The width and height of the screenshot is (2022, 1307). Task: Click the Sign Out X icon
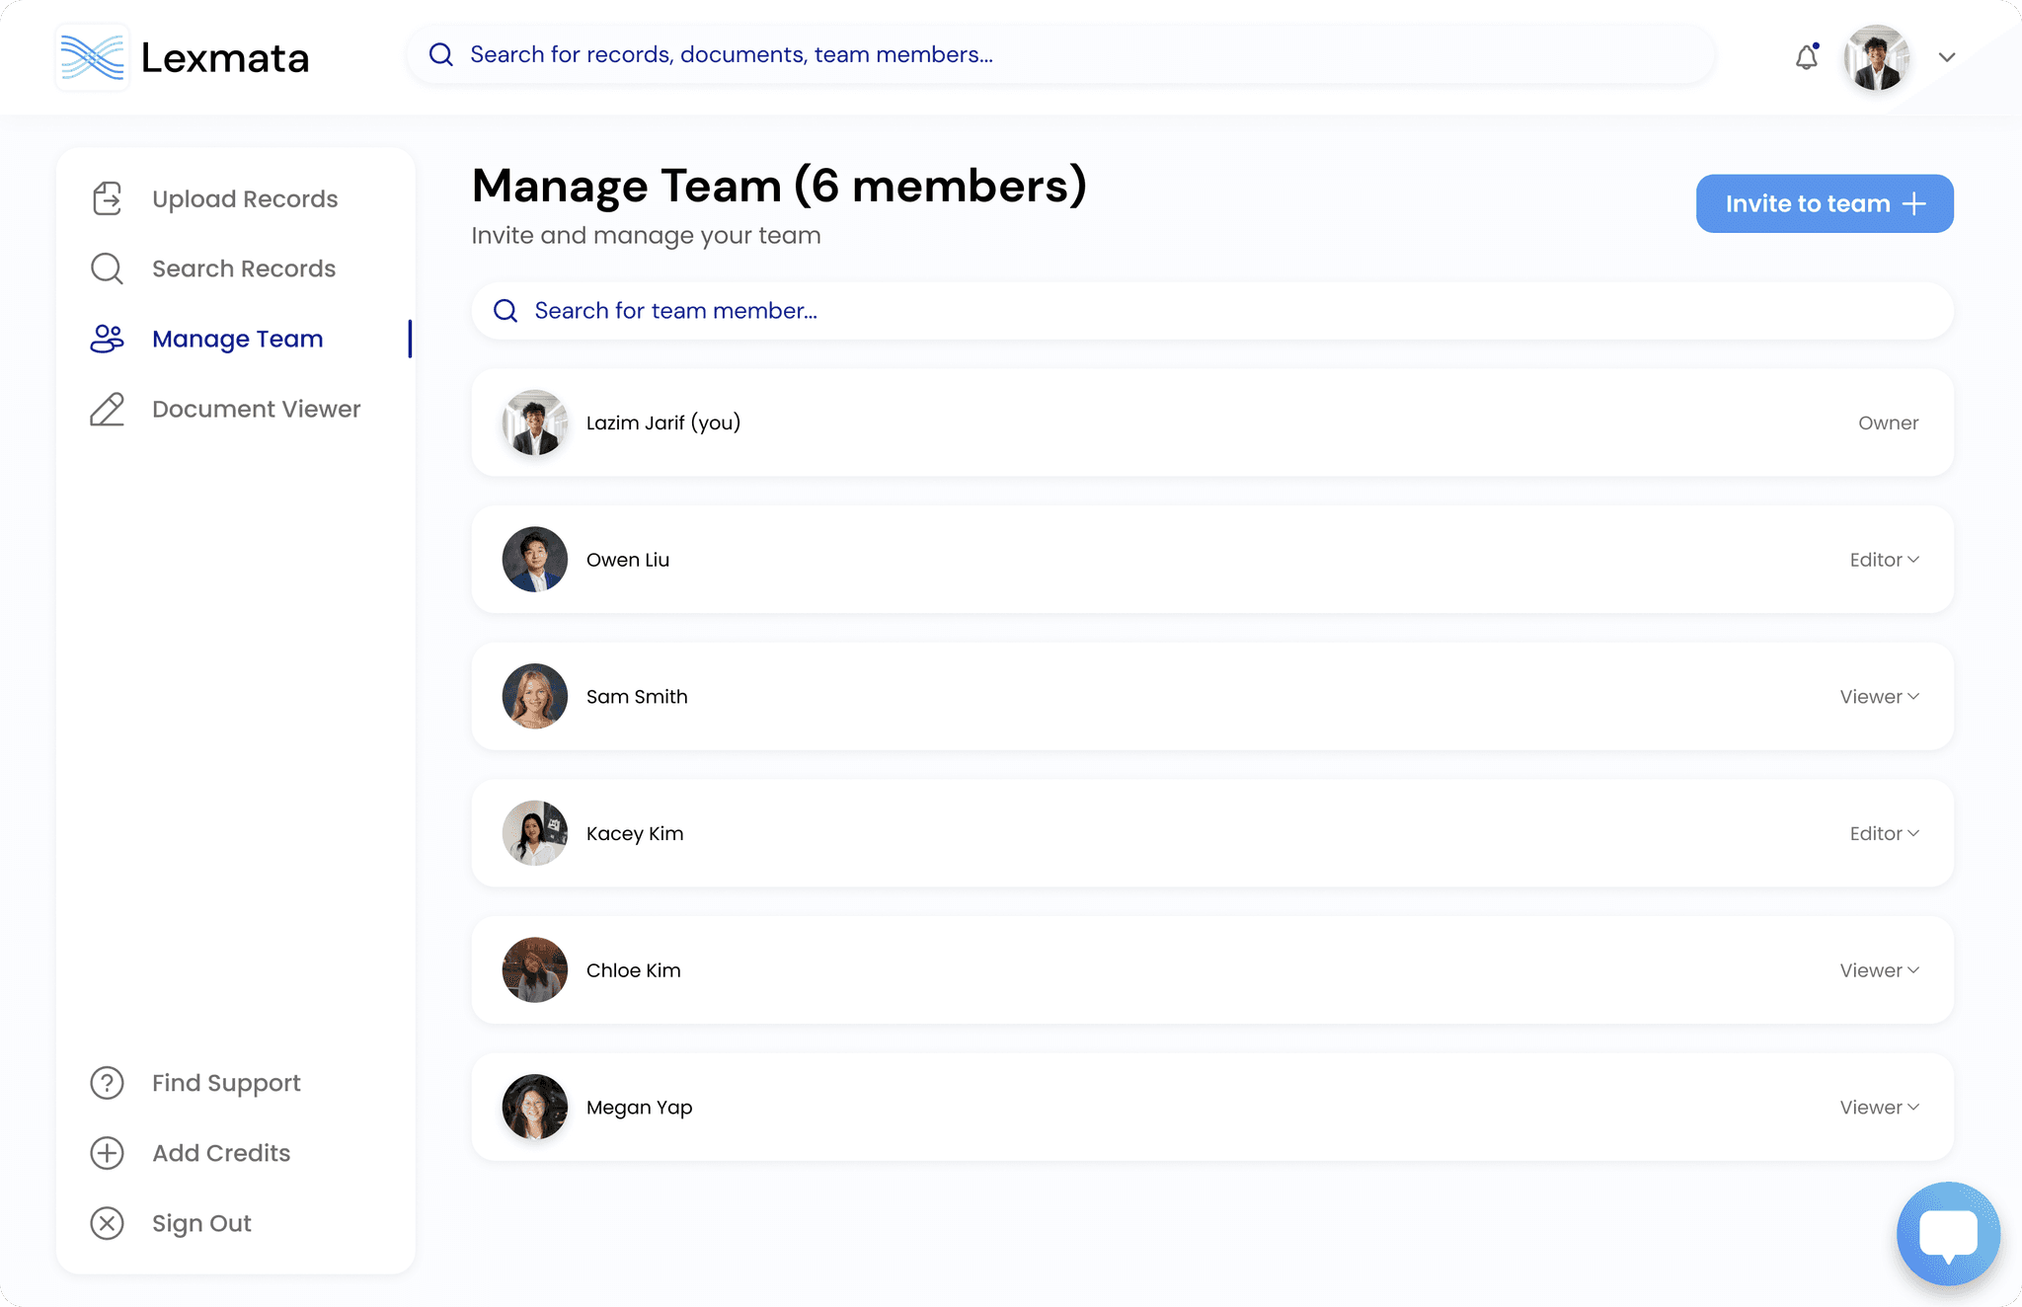click(x=107, y=1223)
